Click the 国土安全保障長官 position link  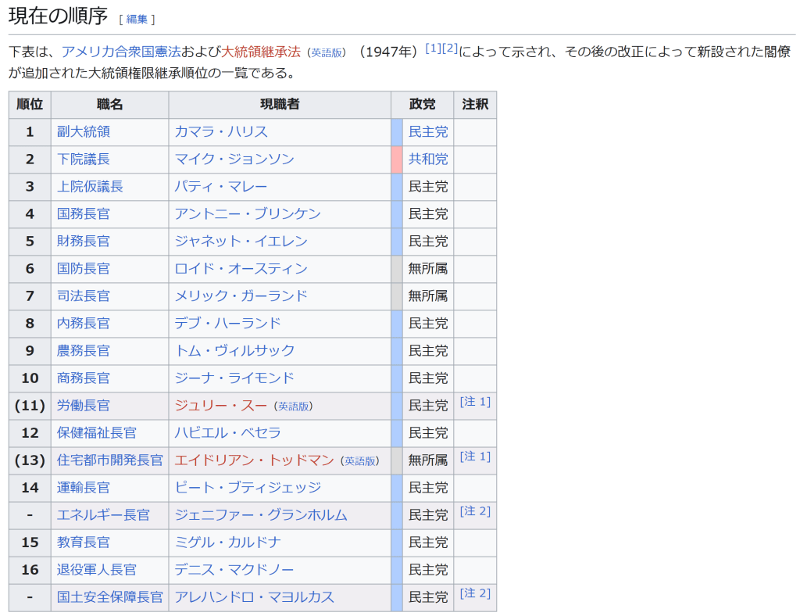coord(110,597)
